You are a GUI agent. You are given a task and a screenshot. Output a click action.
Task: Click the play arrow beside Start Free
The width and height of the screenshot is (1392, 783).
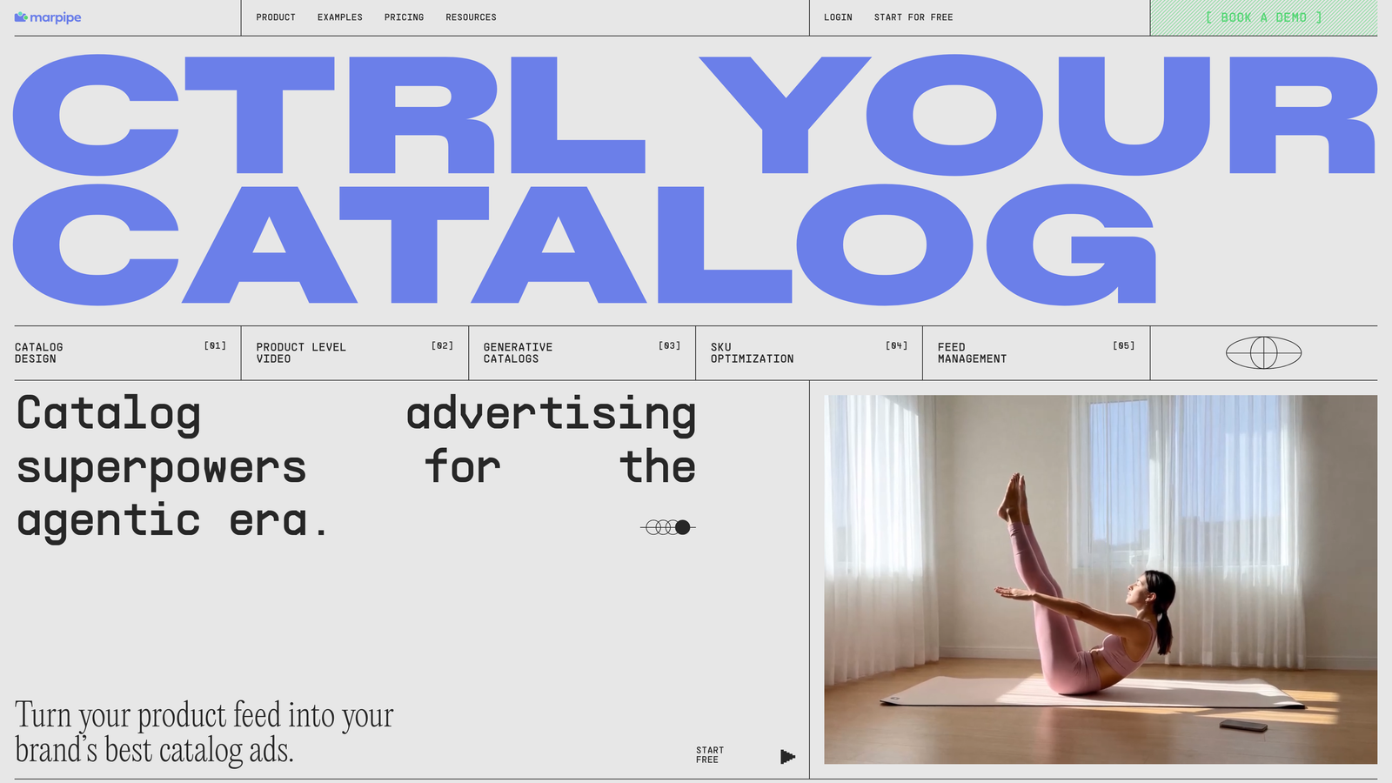(787, 757)
